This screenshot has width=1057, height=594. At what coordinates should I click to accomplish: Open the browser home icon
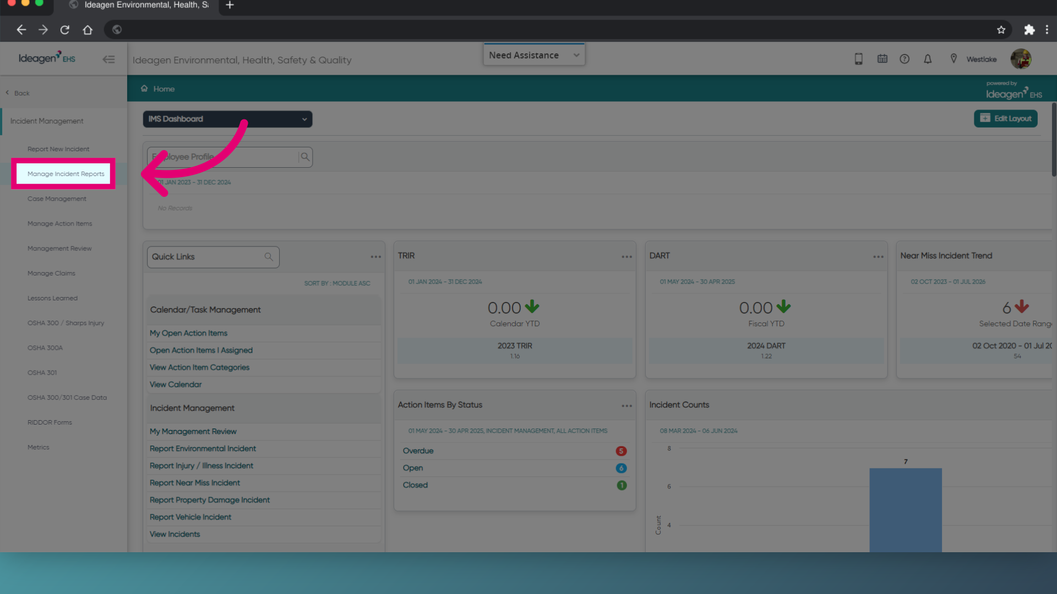(88, 30)
